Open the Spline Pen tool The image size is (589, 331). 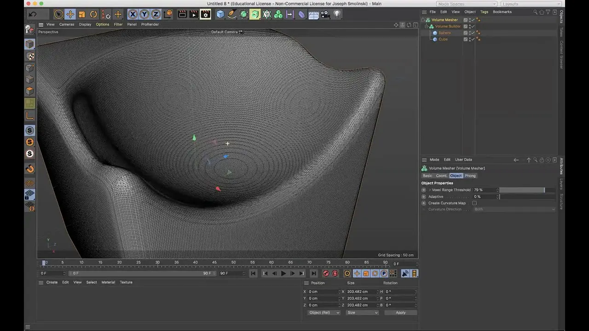point(232,14)
